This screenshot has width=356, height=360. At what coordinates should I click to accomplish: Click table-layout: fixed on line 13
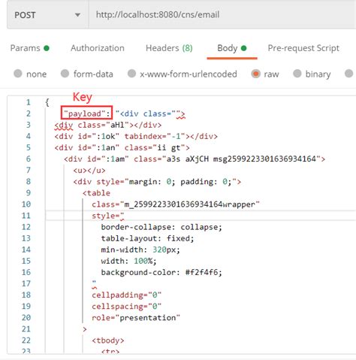[x=147, y=238]
